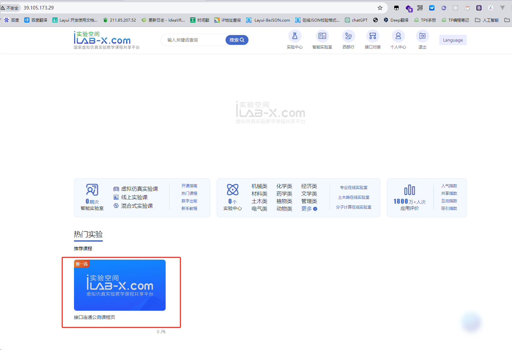
Task: Click the 实验中心 atom icon
Action: click(232, 190)
